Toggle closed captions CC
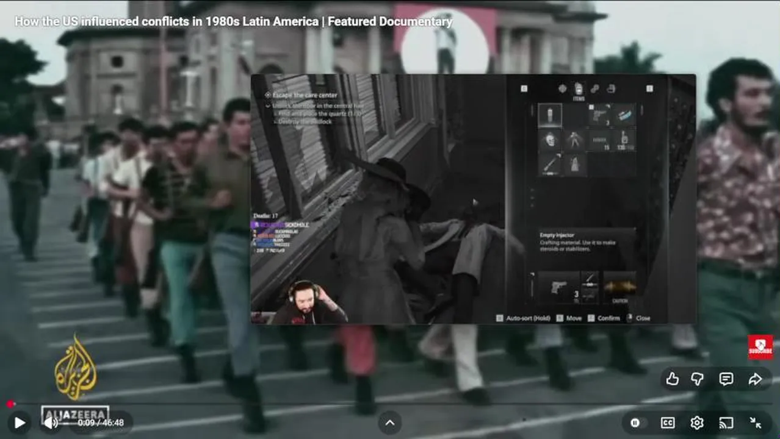Viewport: 780px width, 439px height. coord(668,423)
